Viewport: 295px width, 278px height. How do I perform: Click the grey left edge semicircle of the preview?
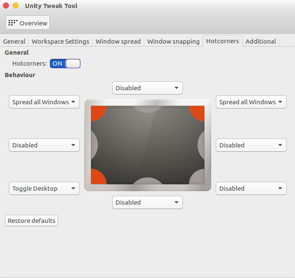coord(94,145)
